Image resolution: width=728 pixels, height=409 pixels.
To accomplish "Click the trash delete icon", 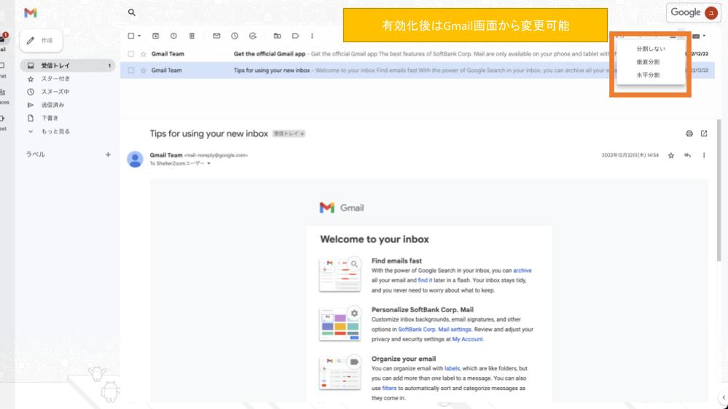I will pyautogui.click(x=192, y=36).
